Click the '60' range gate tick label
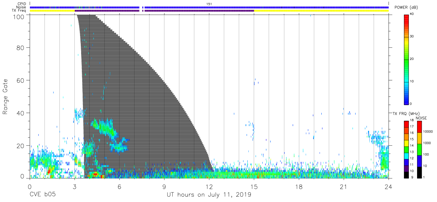The width and height of the screenshot is (437, 202). tap(20, 80)
